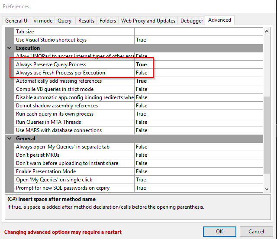Collapse the General category chevron
Viewport: 277px width, 239px height.
10,139
